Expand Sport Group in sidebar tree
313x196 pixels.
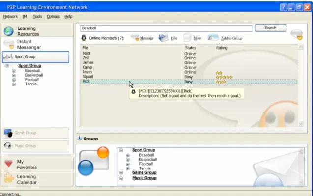point(7,66)
